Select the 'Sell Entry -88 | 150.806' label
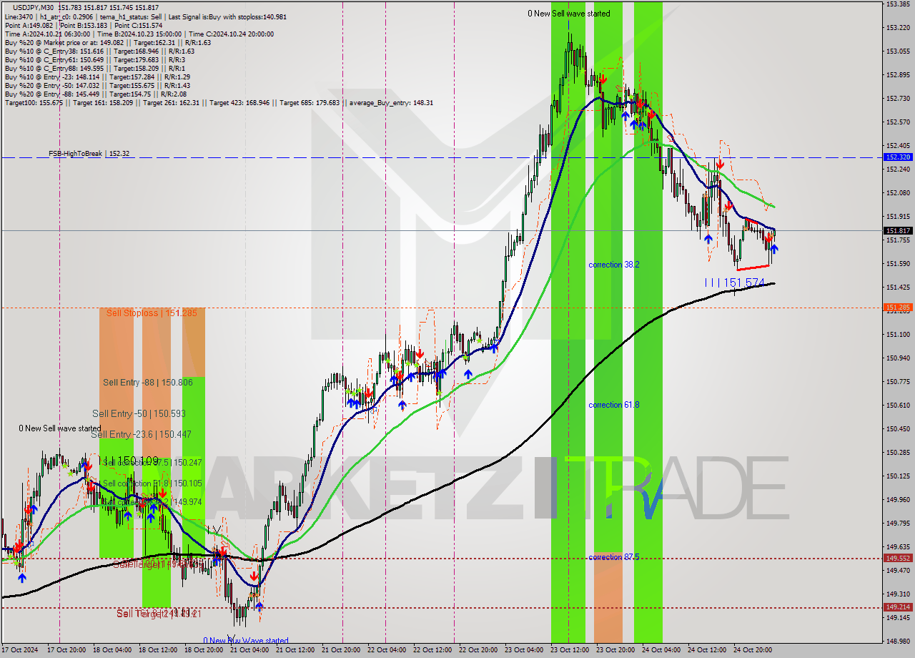The image size is (915, 658). click(x=148, y=383)
